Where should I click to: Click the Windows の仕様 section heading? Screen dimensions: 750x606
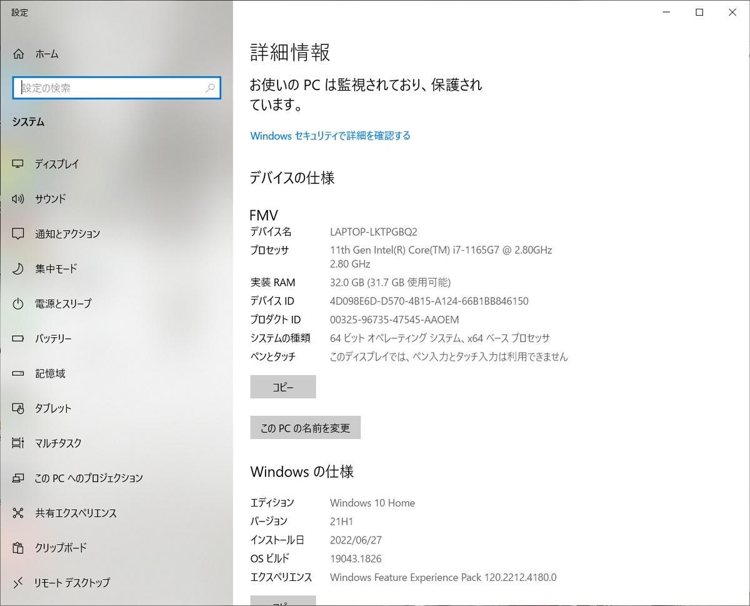(x=302, y=472)
